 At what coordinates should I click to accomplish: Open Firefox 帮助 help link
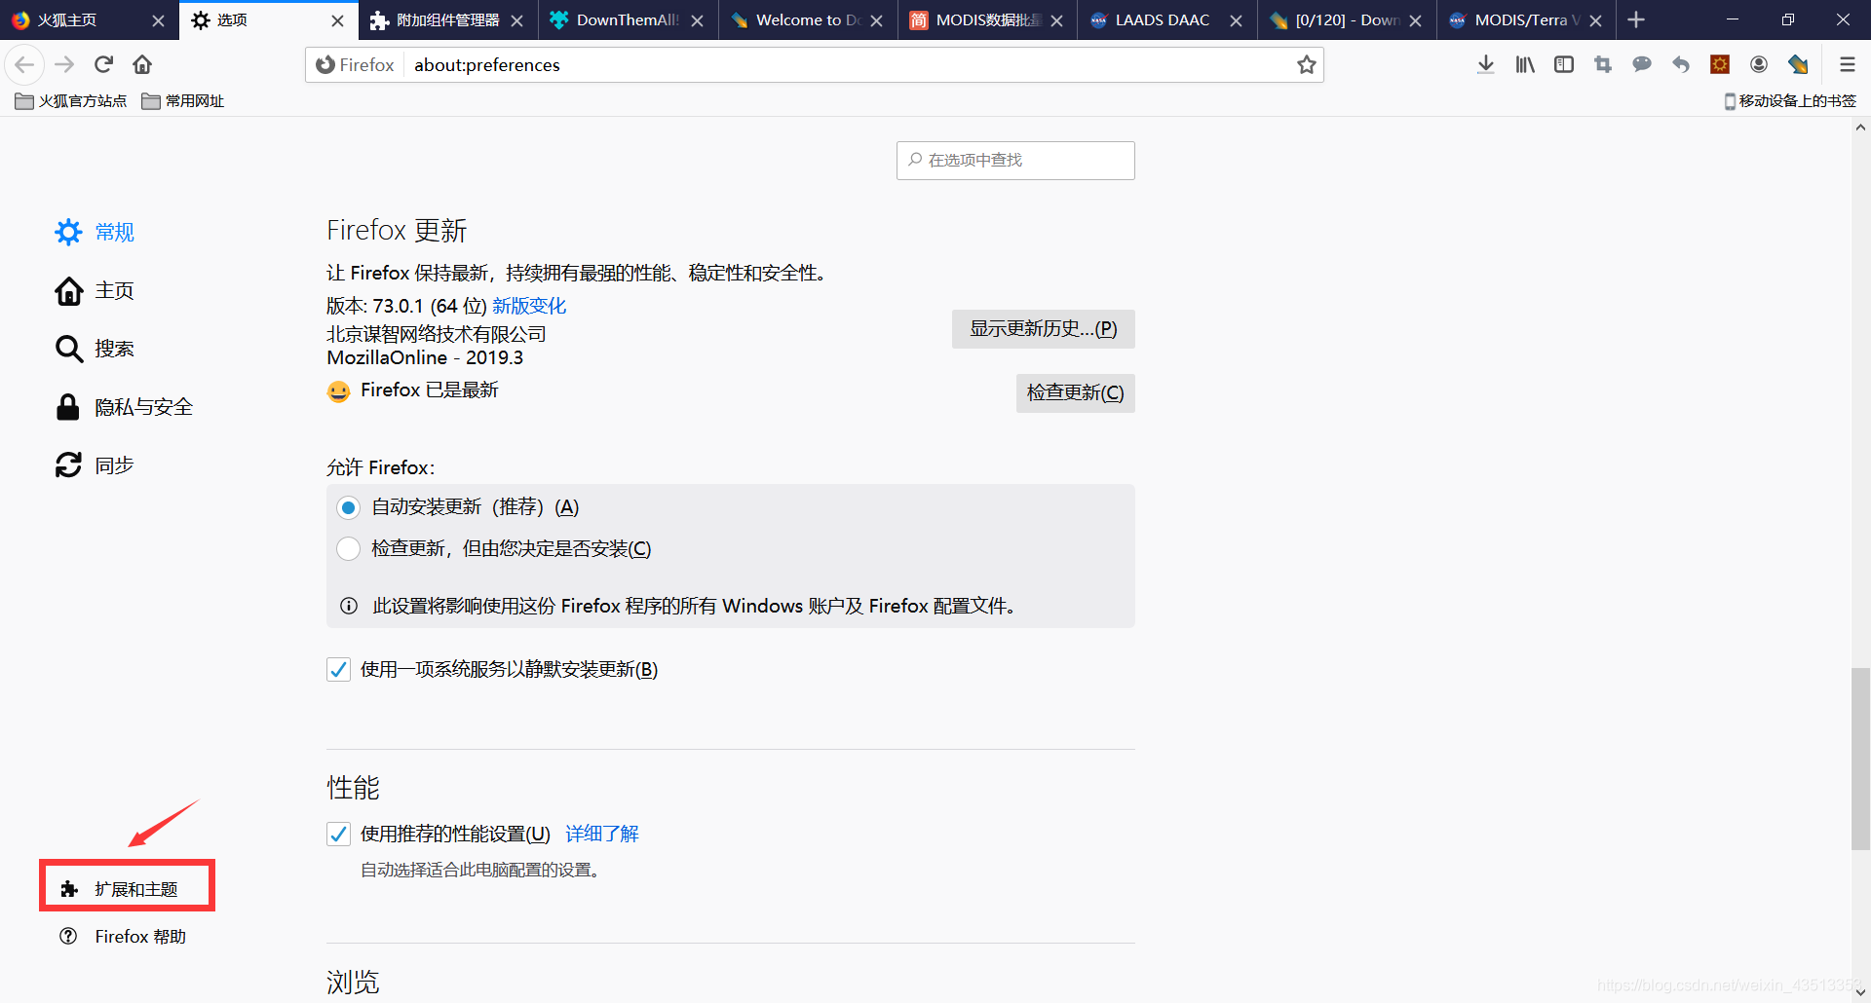tap(123, 936)
